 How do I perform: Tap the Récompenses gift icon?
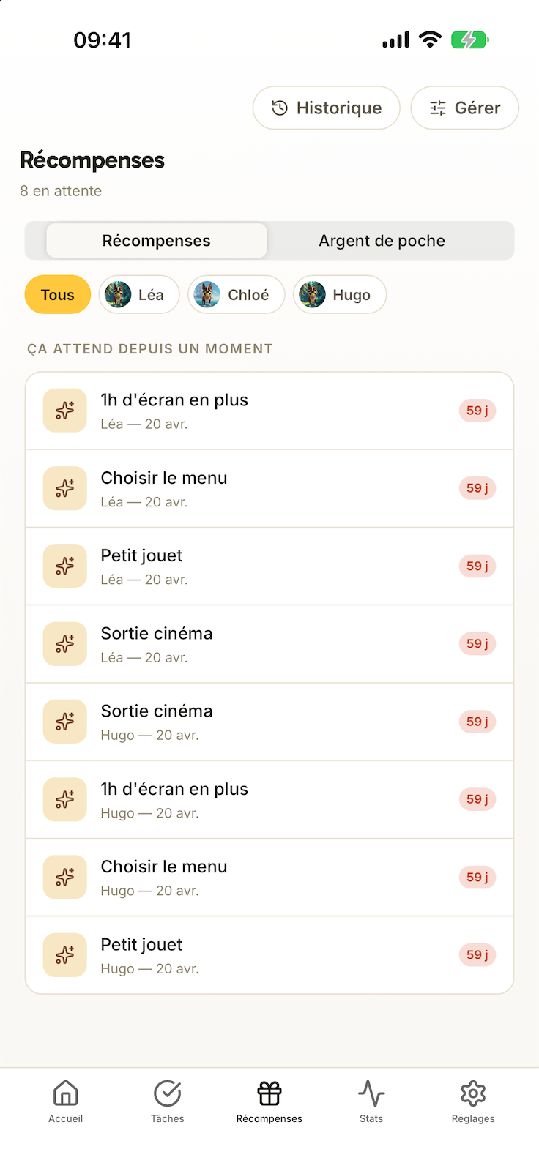[269, 1093]
